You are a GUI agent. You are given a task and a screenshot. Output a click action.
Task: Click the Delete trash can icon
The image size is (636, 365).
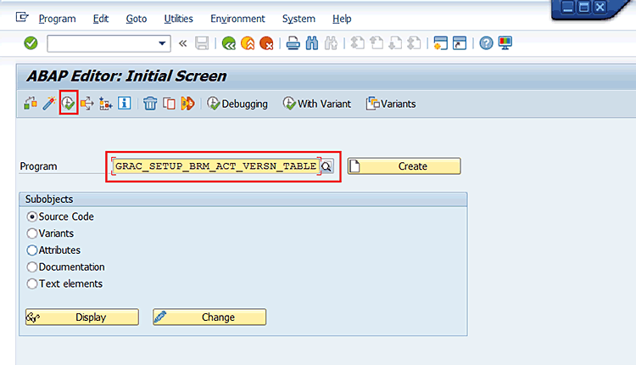coord(150,104)
